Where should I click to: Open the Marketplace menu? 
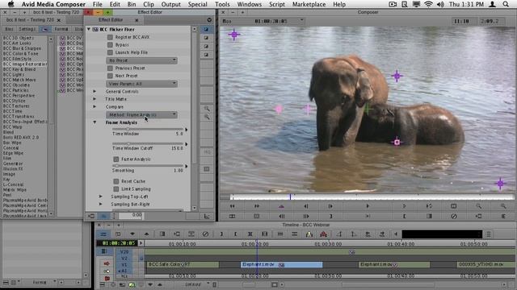[x=309, y=4]
